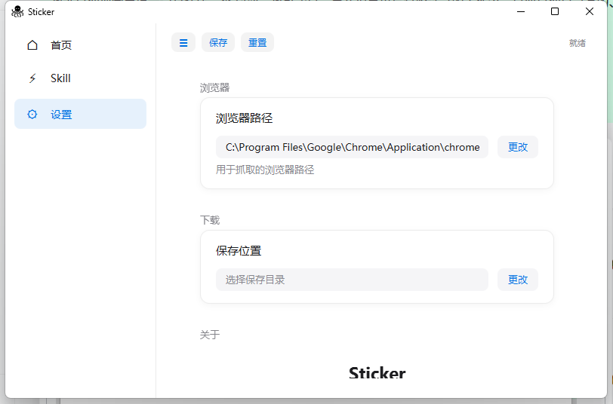Viewport: 613px width, 404px height.
Task: Close the Sticker window
Action: [x=590, y=12]
